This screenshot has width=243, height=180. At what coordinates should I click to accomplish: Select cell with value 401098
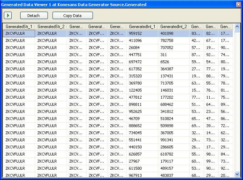point(173,33)
